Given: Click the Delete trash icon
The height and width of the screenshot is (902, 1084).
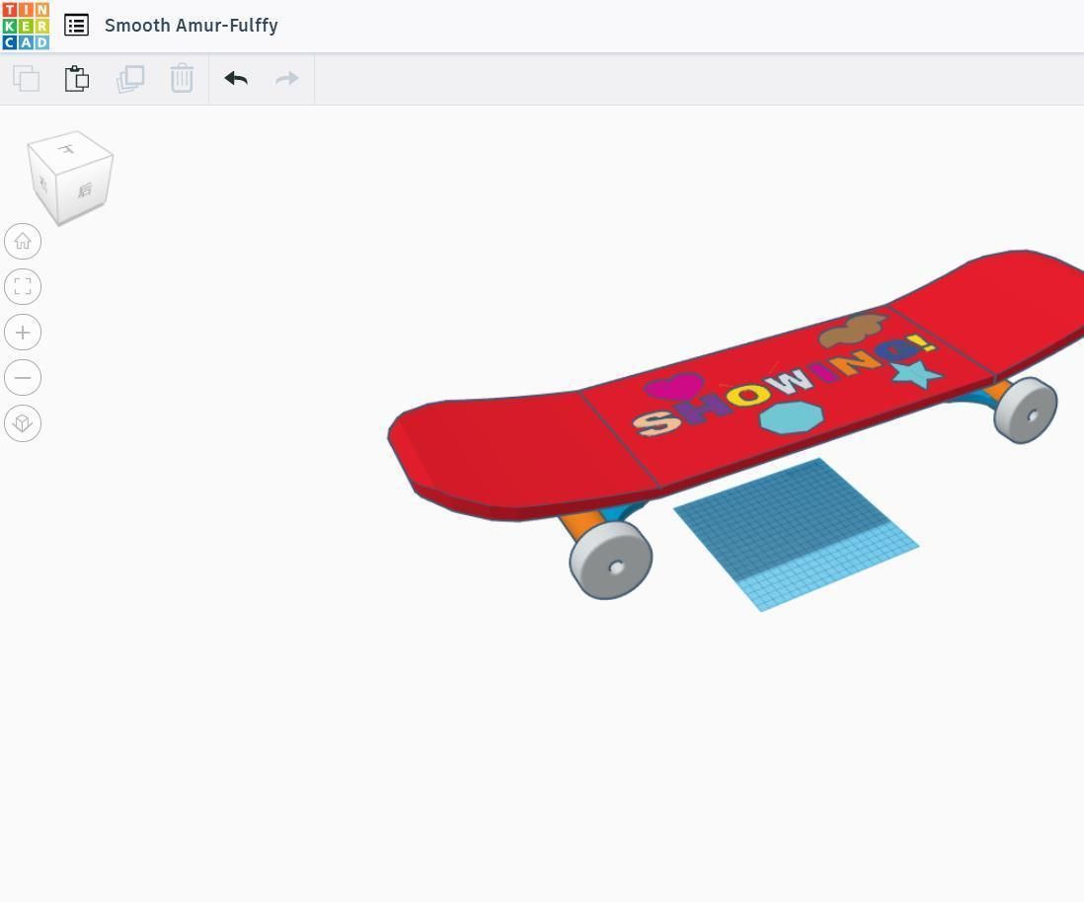Looking at the screenshot, I should pos(182,78).
